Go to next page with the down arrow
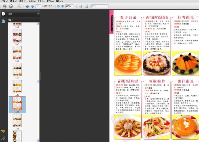The width and height of the screenshot is (199, 142). click(x=33, y=6)
